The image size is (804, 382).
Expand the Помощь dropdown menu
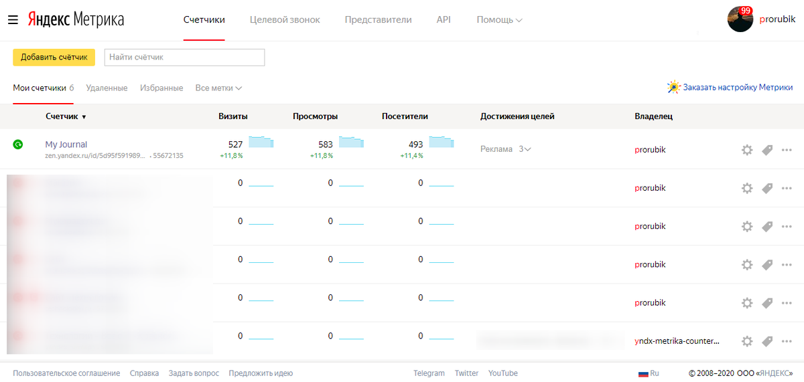(x=499, y=20)
